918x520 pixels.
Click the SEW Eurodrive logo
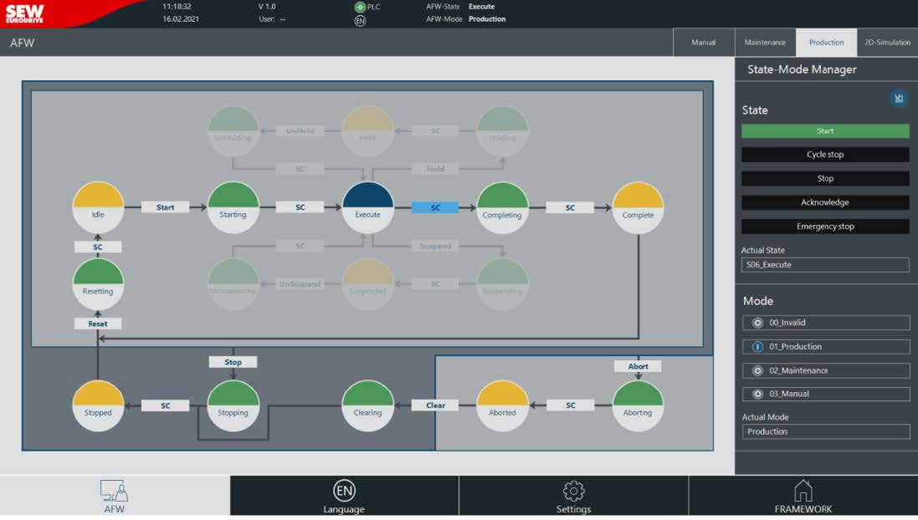[24, 12]
